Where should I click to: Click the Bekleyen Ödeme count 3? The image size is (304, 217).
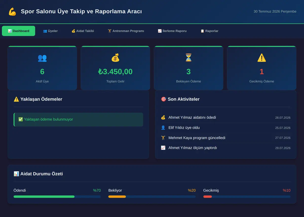(x=188, y=72)
